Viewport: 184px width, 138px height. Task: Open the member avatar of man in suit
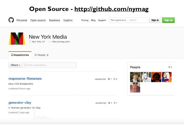click(x=135, y=77)
